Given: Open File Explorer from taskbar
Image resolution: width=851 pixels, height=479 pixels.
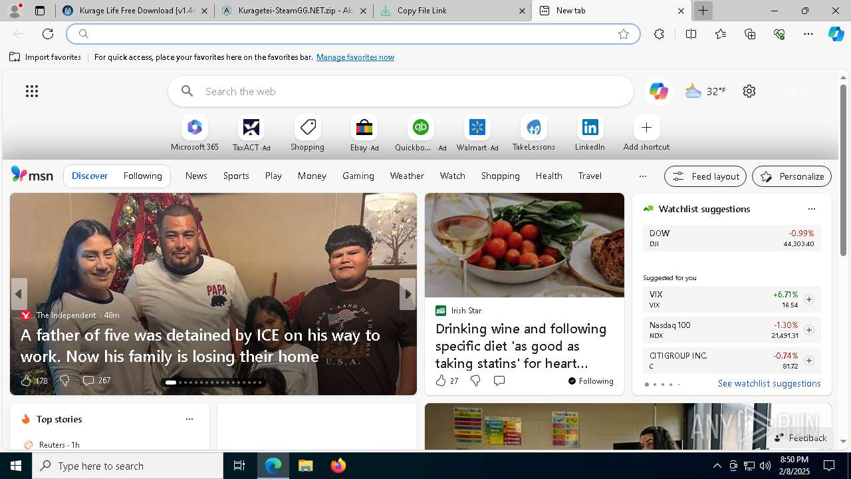Looking at the screenshot, I should tap(305, 466).
